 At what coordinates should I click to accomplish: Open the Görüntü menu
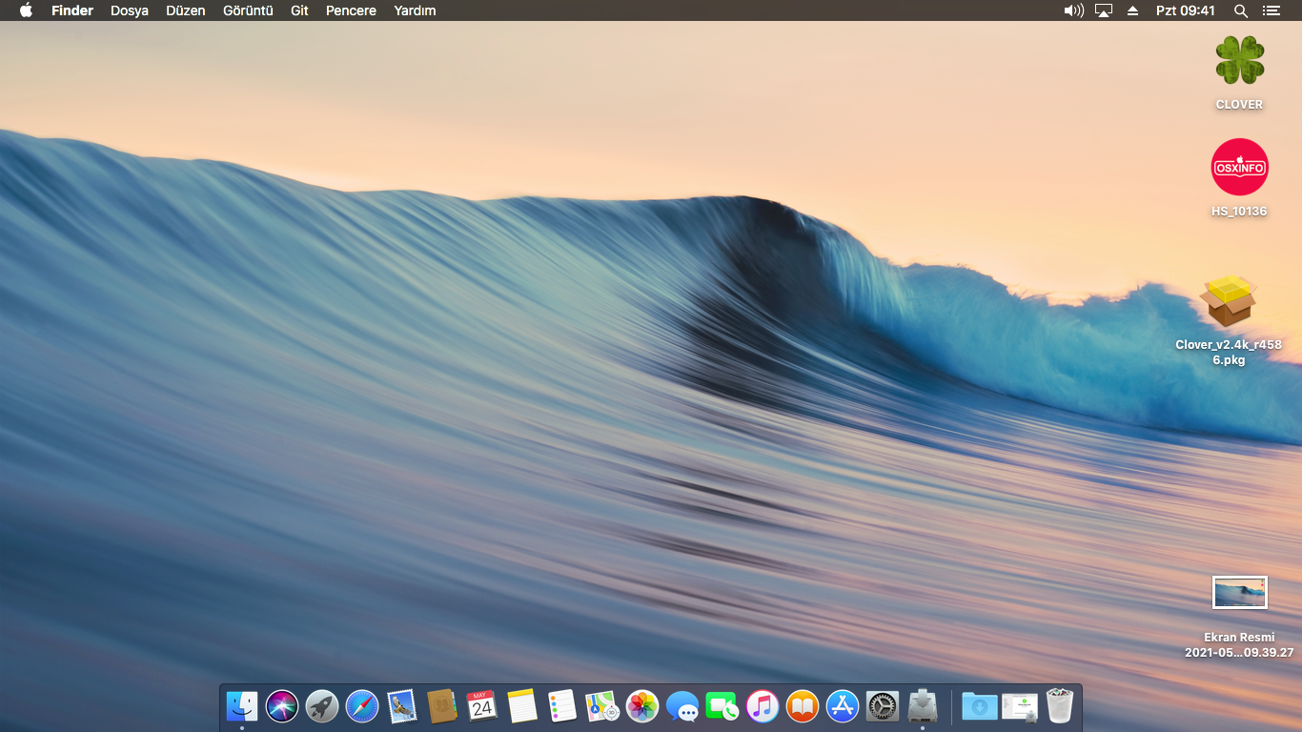248,10
